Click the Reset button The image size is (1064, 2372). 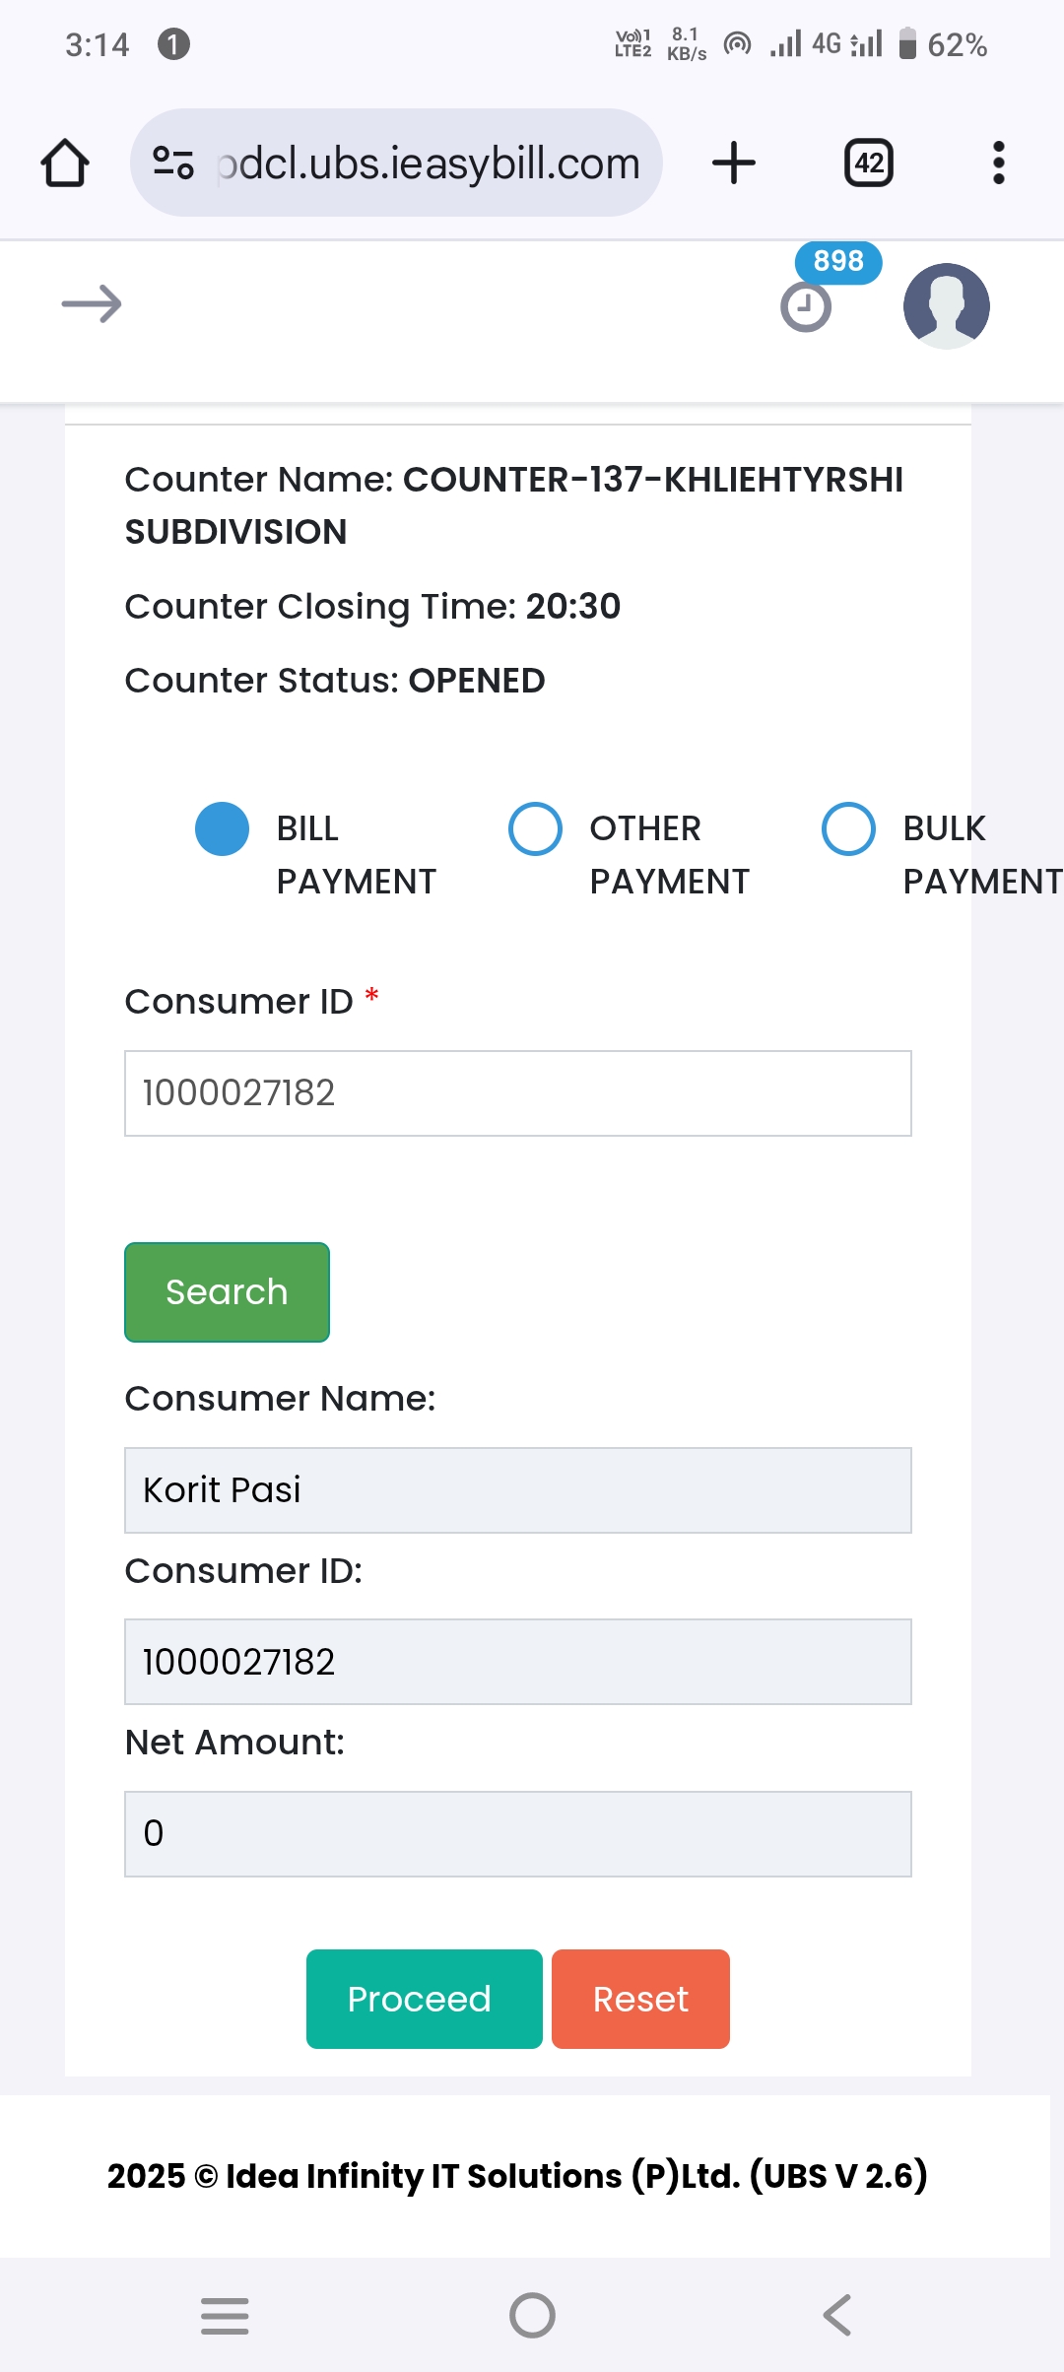tap(640, 2000)
